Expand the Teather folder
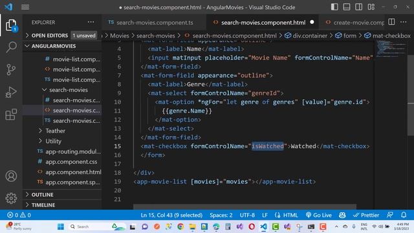414x233 pixels. tap(55, 131)
